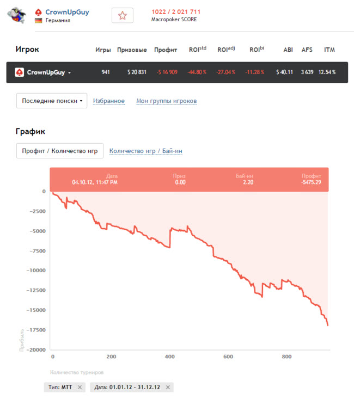
Task: Click the PokerStars icon in the dark stats row
Action: [19, 72]
